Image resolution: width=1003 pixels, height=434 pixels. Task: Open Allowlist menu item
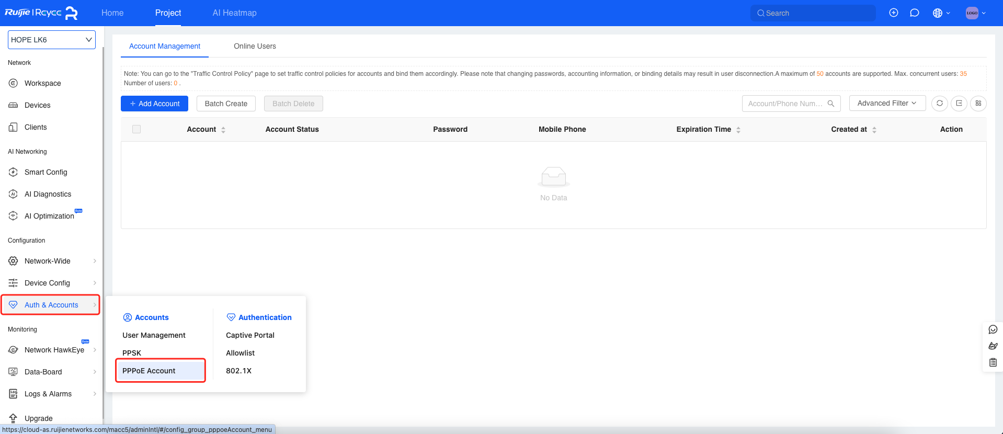tap(241, 353)
